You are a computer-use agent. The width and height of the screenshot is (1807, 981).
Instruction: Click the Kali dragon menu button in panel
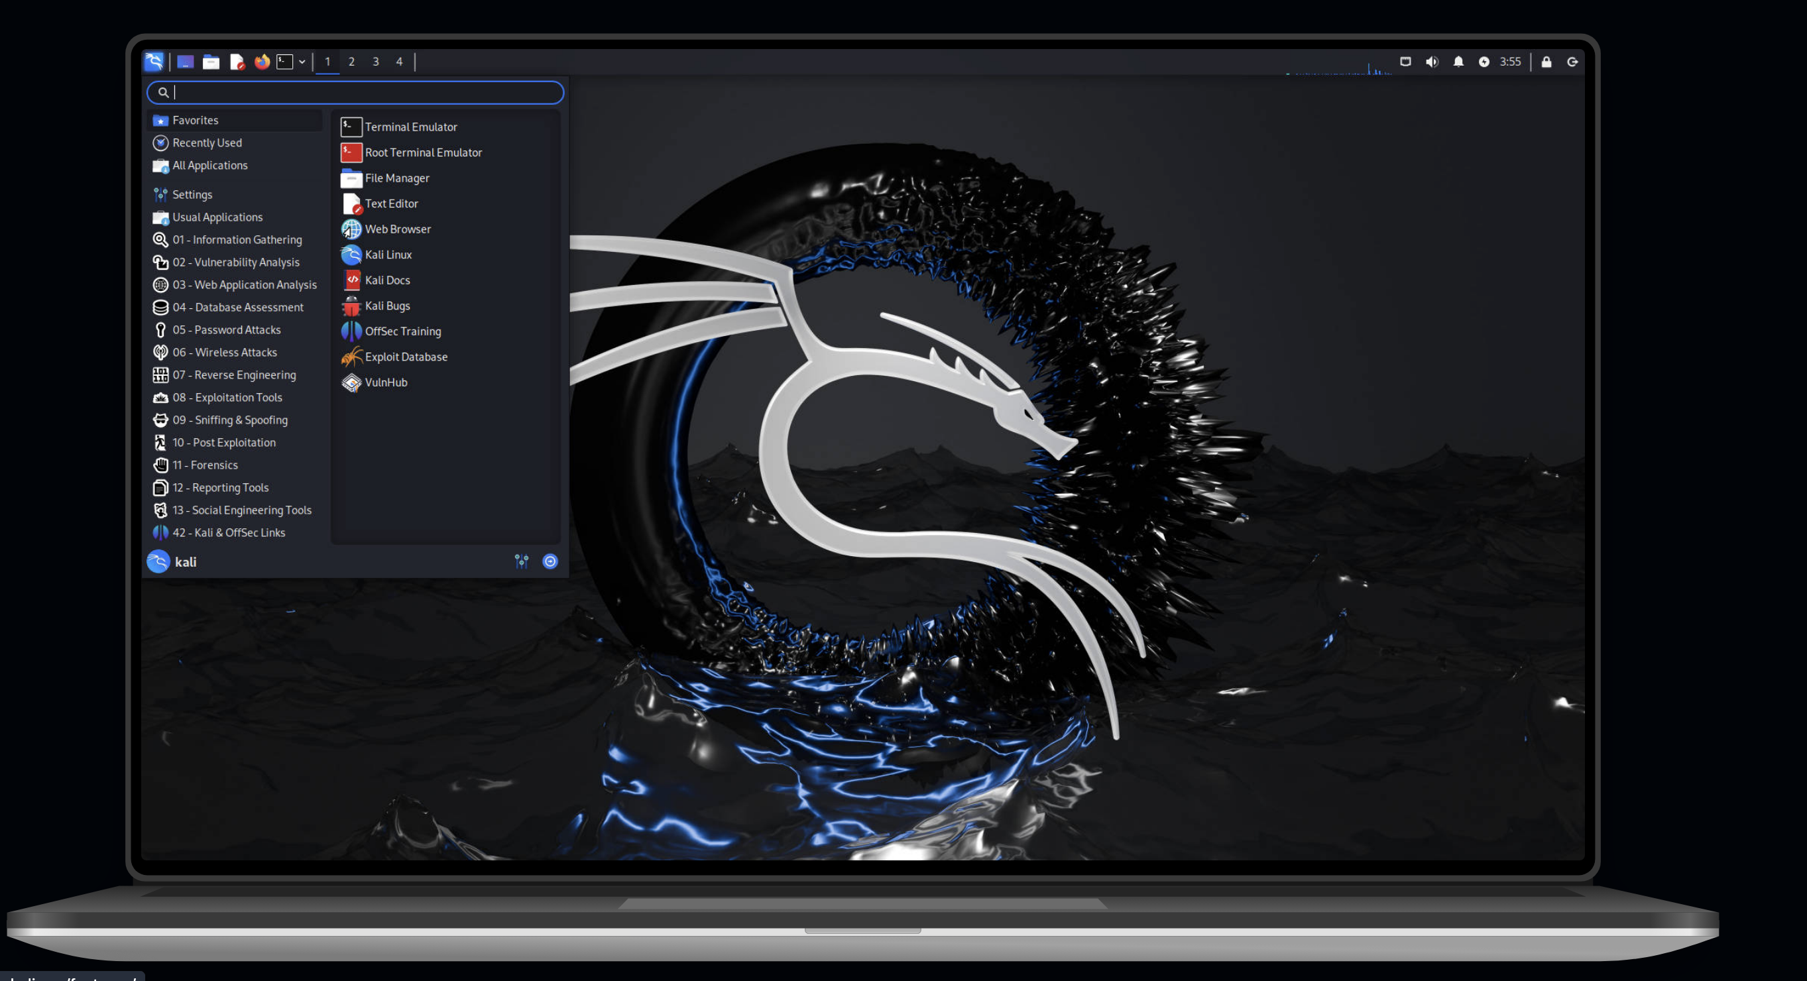[154, 62]
